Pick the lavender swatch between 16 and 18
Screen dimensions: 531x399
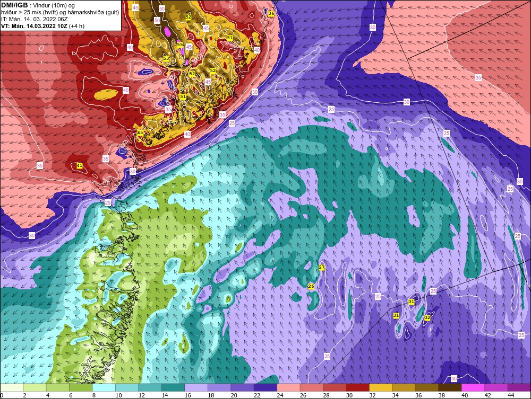(x=196, y=387)
